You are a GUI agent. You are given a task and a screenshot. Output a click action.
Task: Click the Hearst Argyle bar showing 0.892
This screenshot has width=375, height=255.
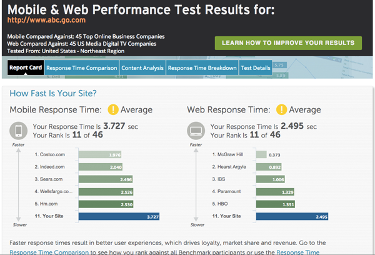(269, 167)
